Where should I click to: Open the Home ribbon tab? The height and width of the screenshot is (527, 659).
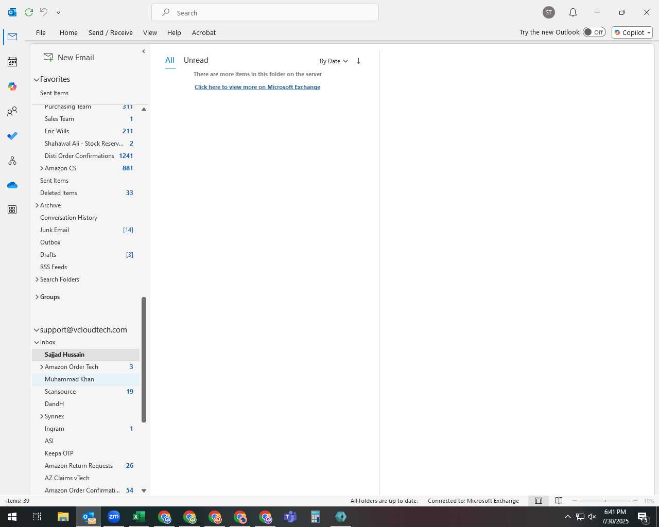[68, 32]
